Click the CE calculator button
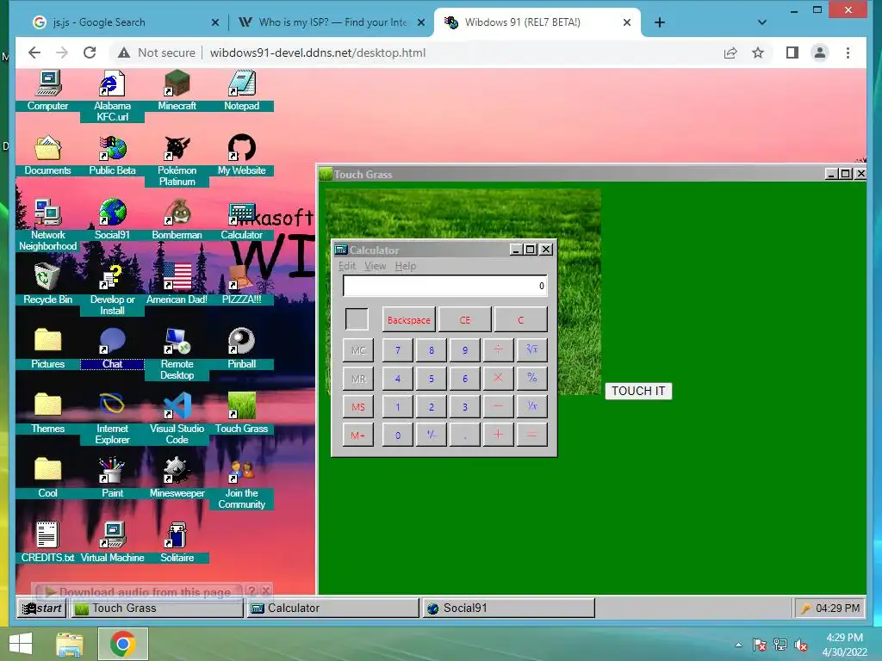Image resolution: width=882 pixels, height=661 pixels. [464, 320]
